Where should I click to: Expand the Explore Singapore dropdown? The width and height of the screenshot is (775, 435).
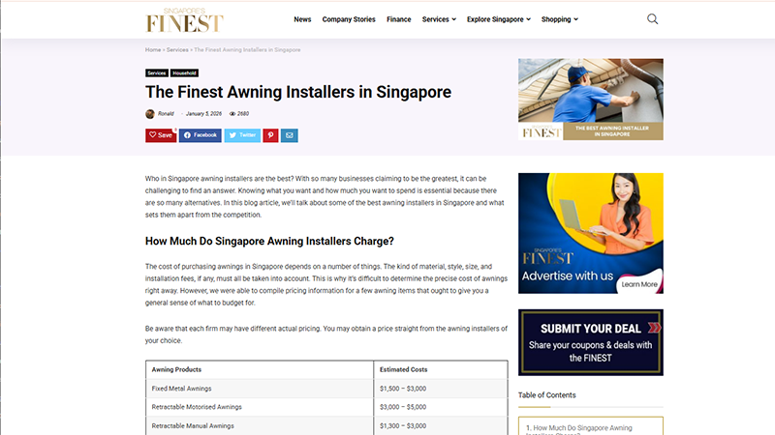[499, 19]
